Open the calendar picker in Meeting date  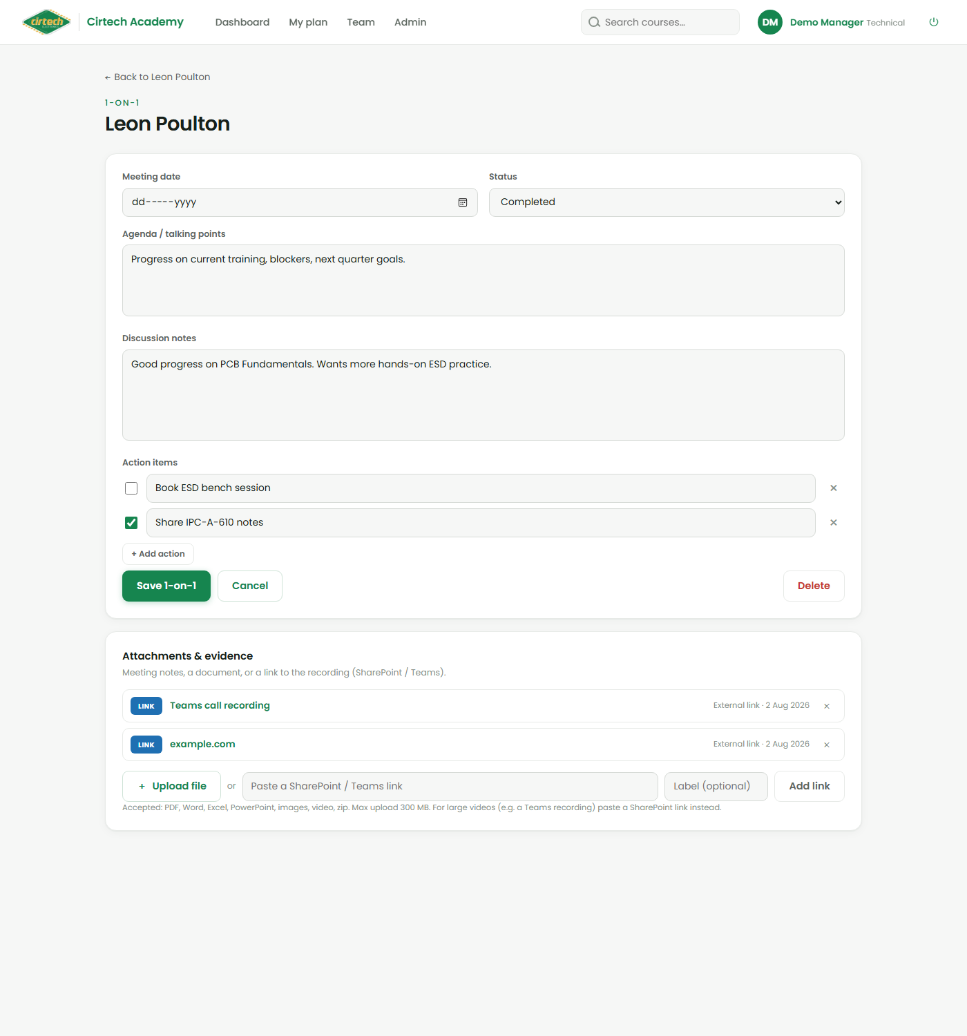463,202
